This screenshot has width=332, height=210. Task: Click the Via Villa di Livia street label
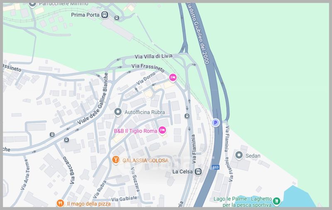pos(154,56)
